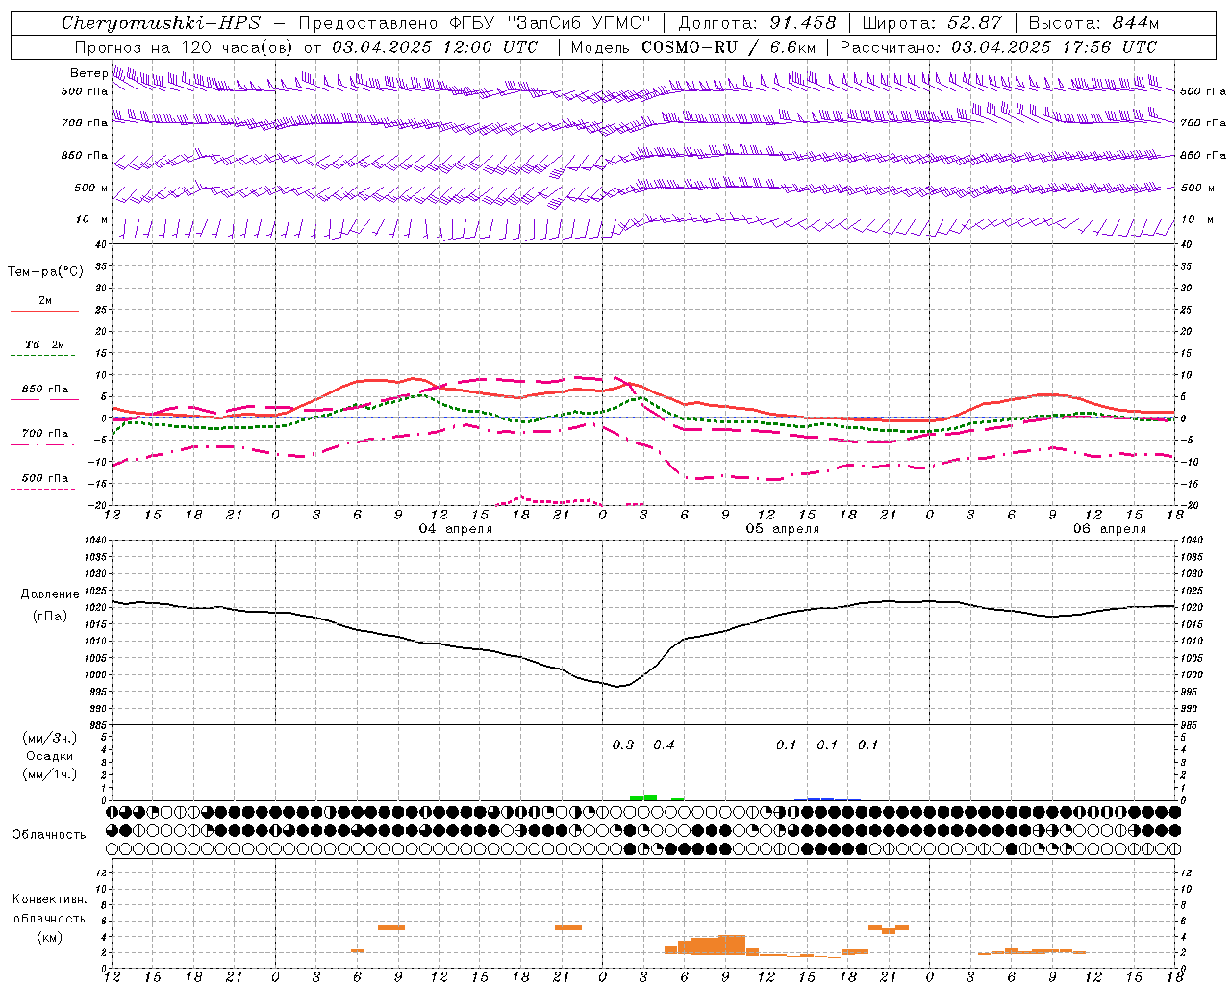Viewport: 1231px width, 985px height.
Task: Click the Тем-ра(°C) temperature axis title
Action: tap(45, 271)
